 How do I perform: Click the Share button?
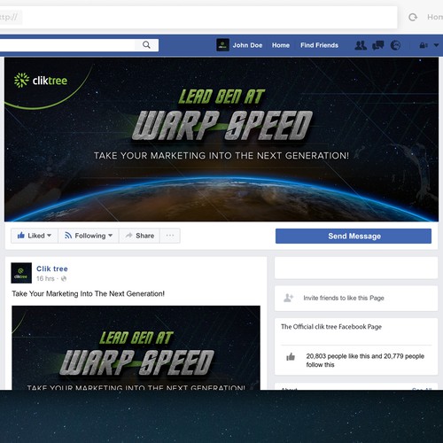[x=139, y=236]
